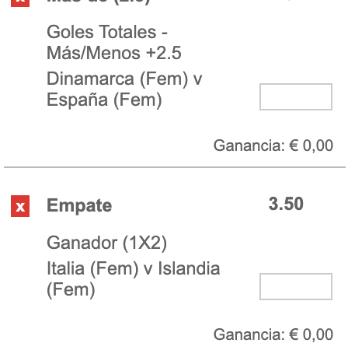The height and width of the screenshot is (343, 348).
Task: Focus stake field for Dinamarca v España bet
Action: pyautogui.click(x=296, y=96)
